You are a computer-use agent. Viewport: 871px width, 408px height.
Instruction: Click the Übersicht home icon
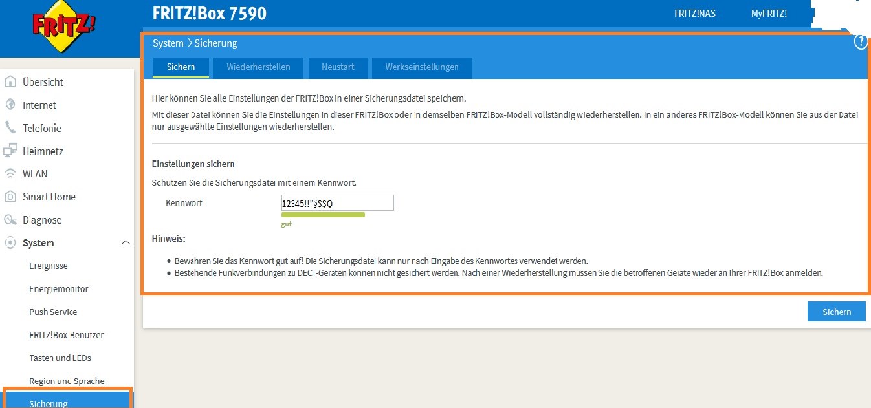(10, 81)
